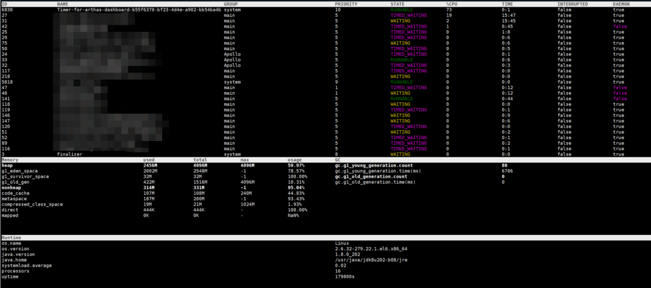Viewport: 651px width, 288px height.
Task: Click the RUNNABLE state of thread 33
Action: coord(401,60)
